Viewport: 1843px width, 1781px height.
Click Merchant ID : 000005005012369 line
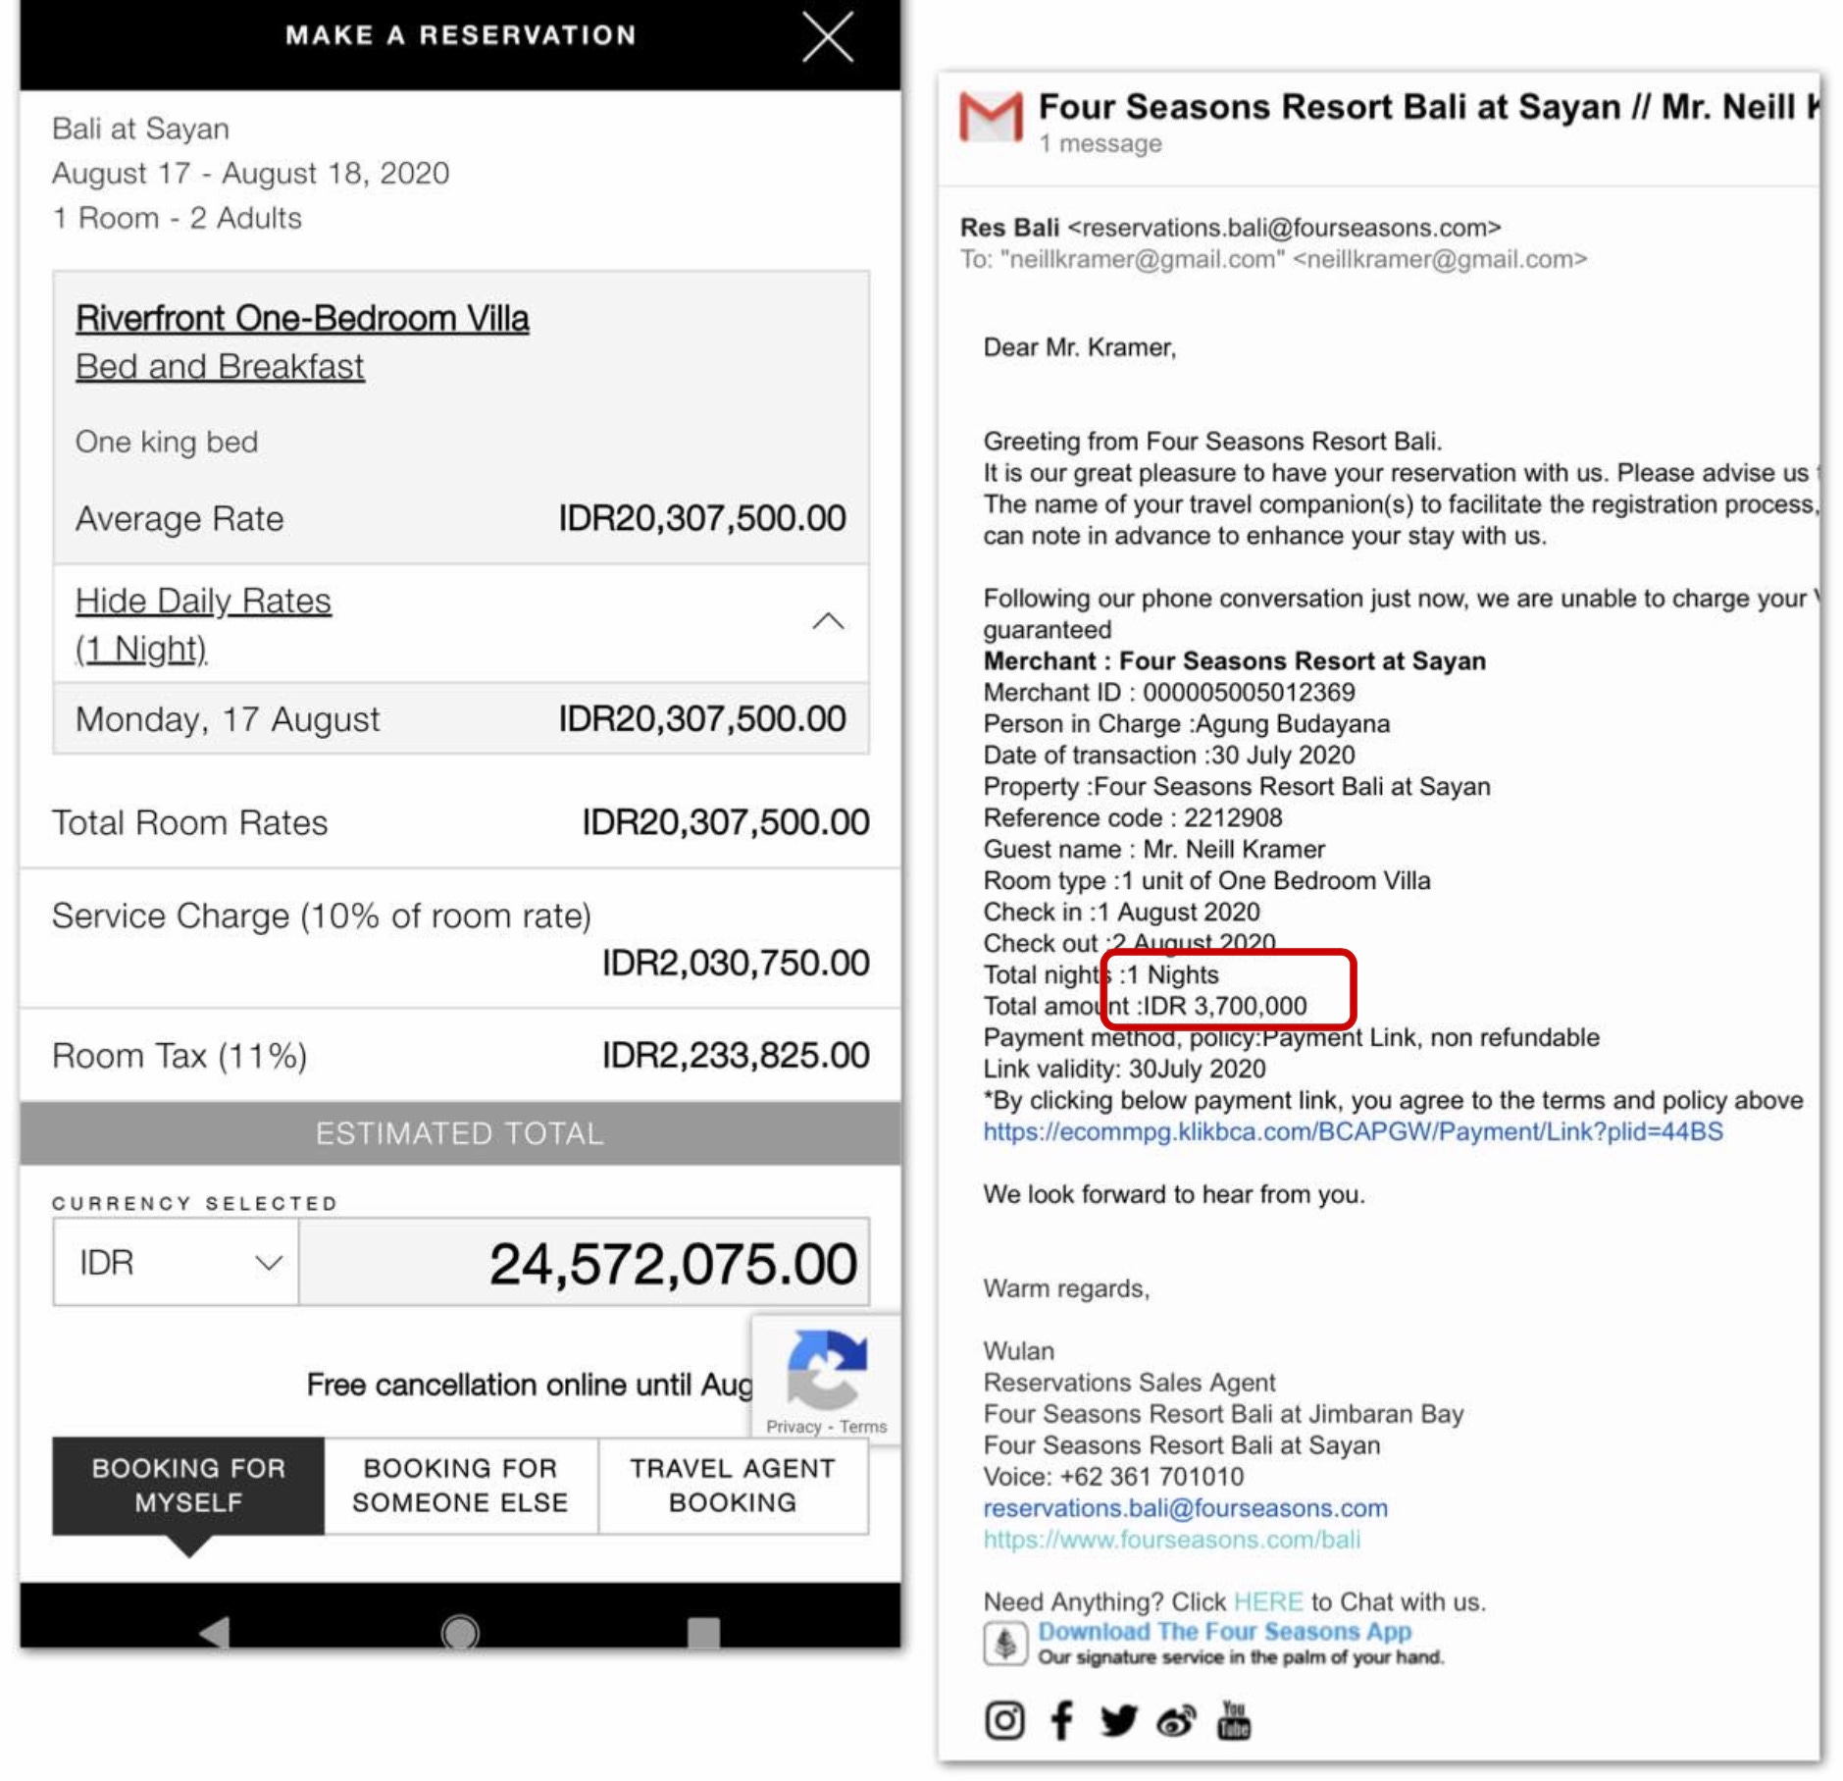(1169, 692)
